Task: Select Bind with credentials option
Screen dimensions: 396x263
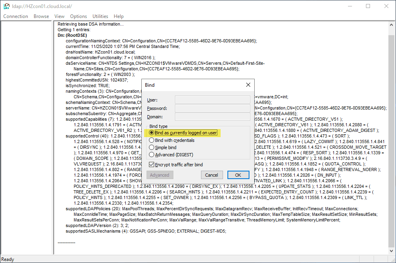Action: point(172,140)
